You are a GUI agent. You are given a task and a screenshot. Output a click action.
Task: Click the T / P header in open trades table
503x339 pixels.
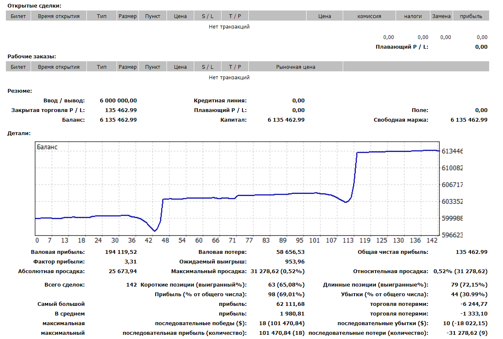tap(235, 16)
